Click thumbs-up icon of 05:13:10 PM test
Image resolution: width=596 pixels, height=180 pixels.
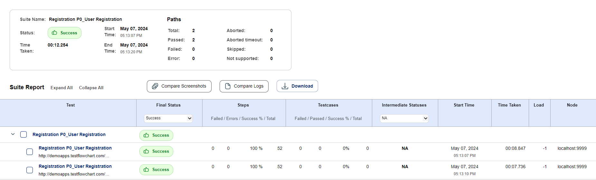(146, 170)
